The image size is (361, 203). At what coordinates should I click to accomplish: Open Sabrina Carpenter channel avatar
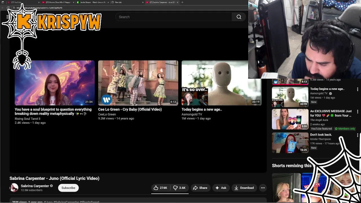14,187
